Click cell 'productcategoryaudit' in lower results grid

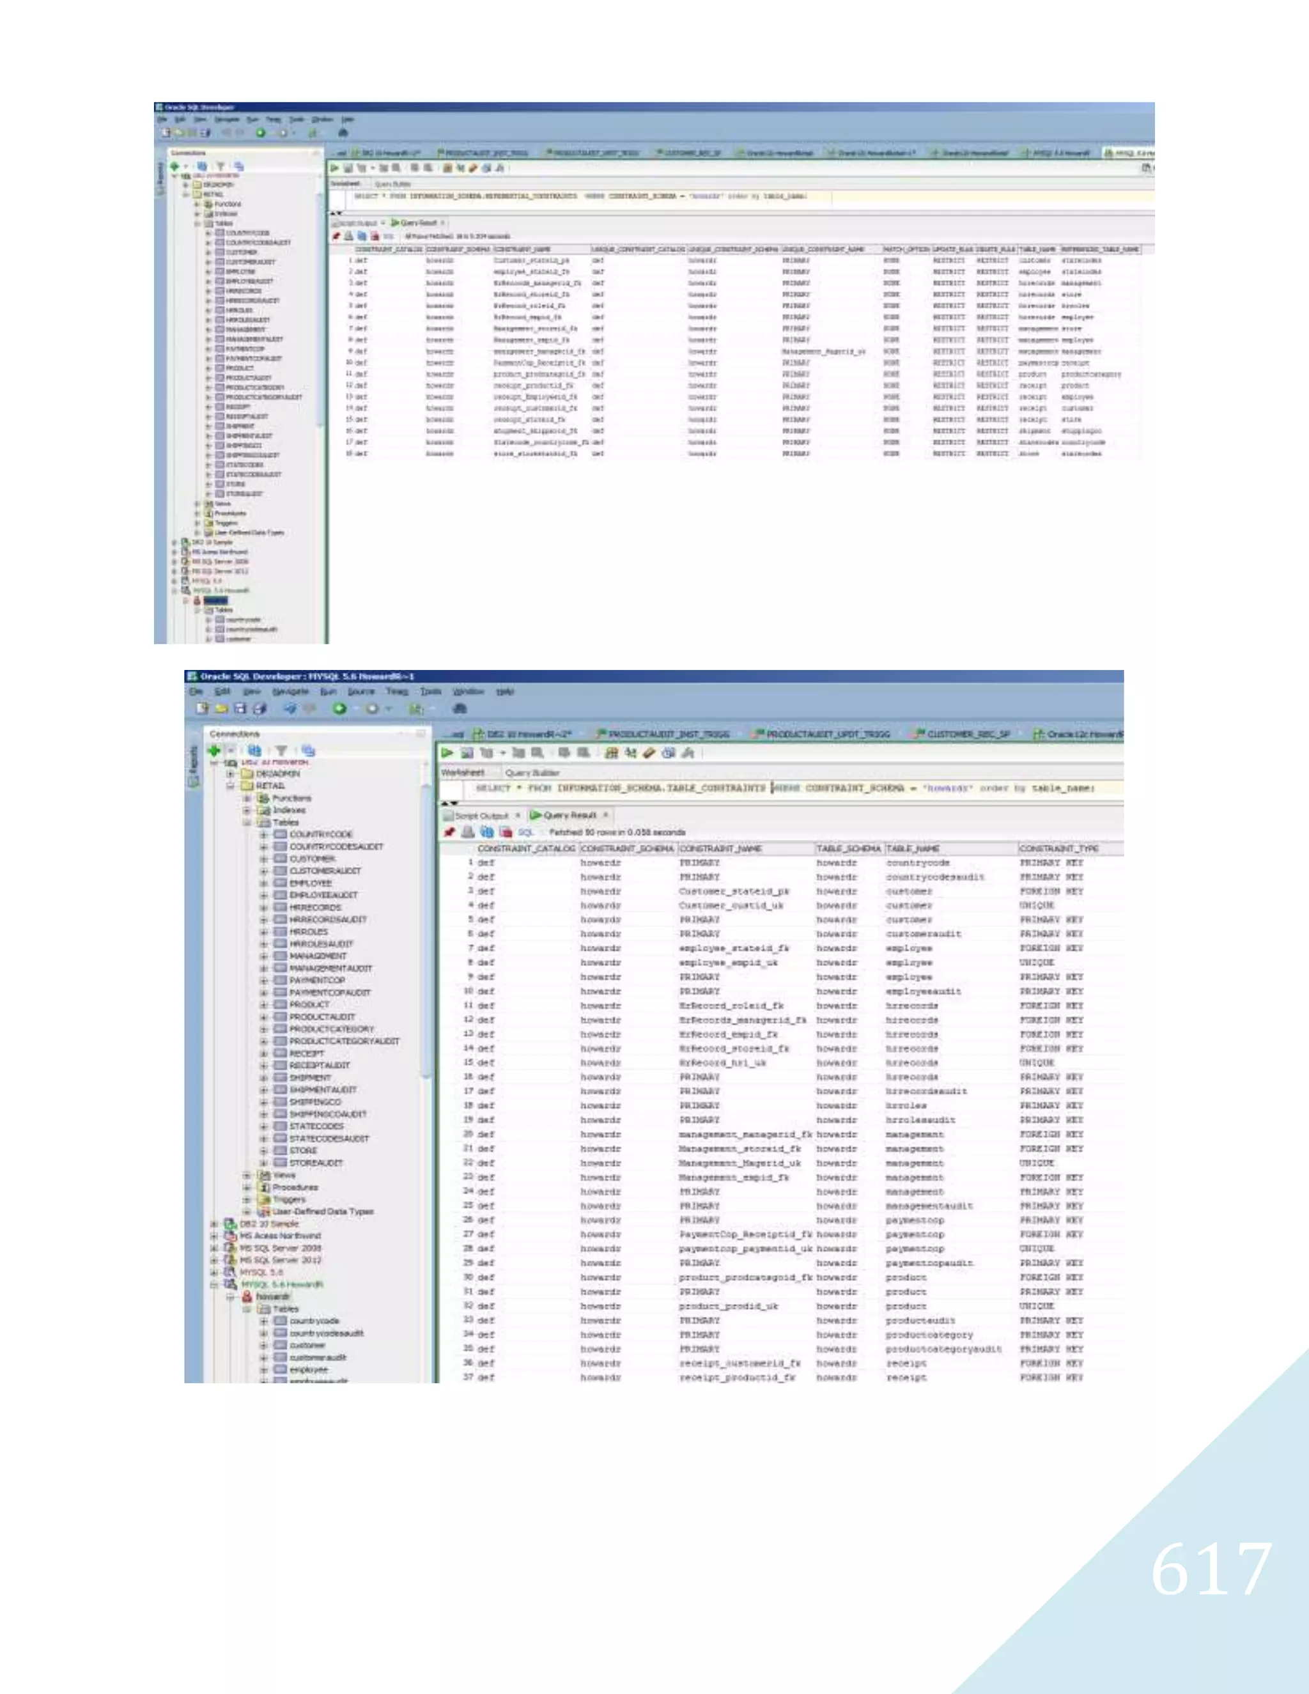[944, 1349]
